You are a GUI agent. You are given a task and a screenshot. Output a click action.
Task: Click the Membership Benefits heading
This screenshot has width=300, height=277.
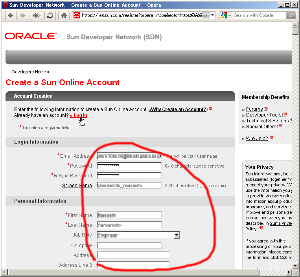tap(265, 97)
